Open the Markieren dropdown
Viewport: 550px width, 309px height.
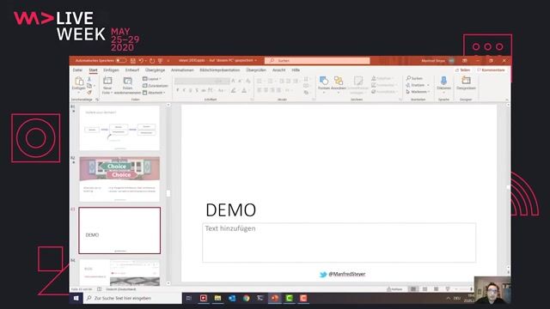pyautogui.click(x=418, y=92)
